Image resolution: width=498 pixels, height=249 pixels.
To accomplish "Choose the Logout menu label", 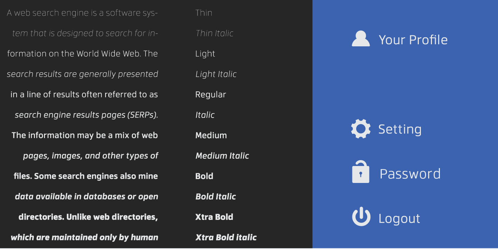I will pyautogui.click(x=399, y=219).
